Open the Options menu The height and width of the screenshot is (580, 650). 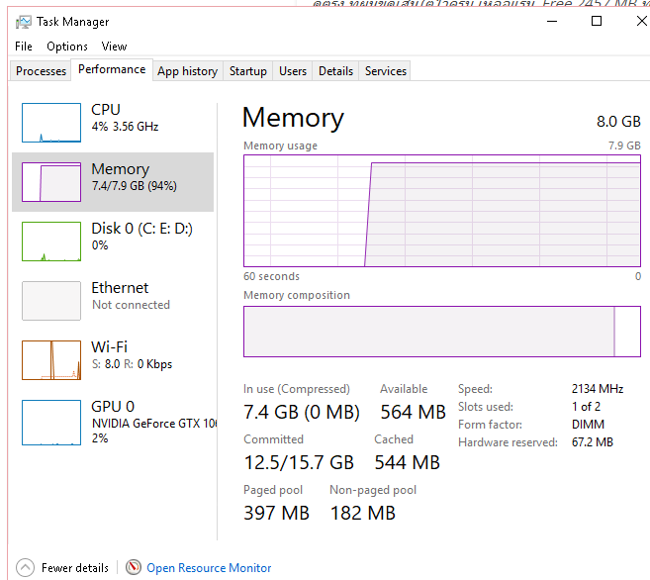click(x=67, y=47)
